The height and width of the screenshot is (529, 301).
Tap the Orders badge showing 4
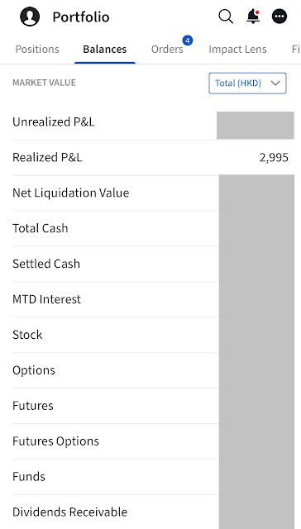click(x=187, y=41)
